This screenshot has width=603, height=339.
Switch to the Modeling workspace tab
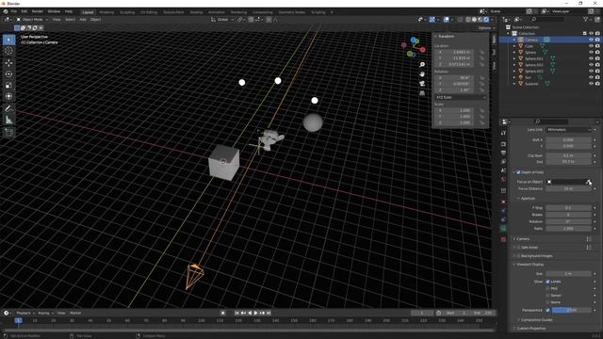coord(106,12)
